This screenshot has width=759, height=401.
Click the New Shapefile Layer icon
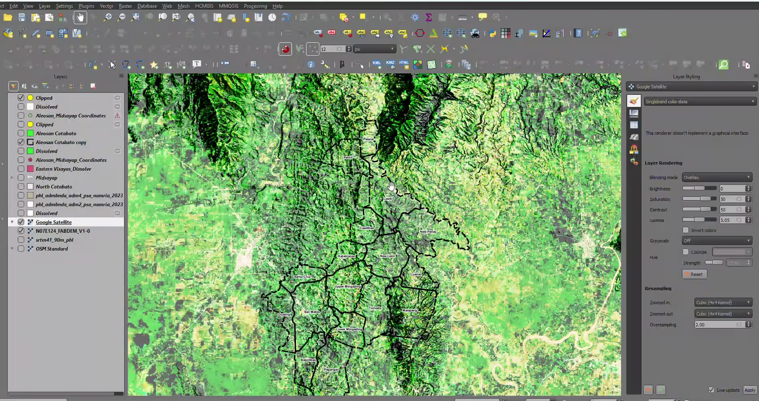point(22,33)
